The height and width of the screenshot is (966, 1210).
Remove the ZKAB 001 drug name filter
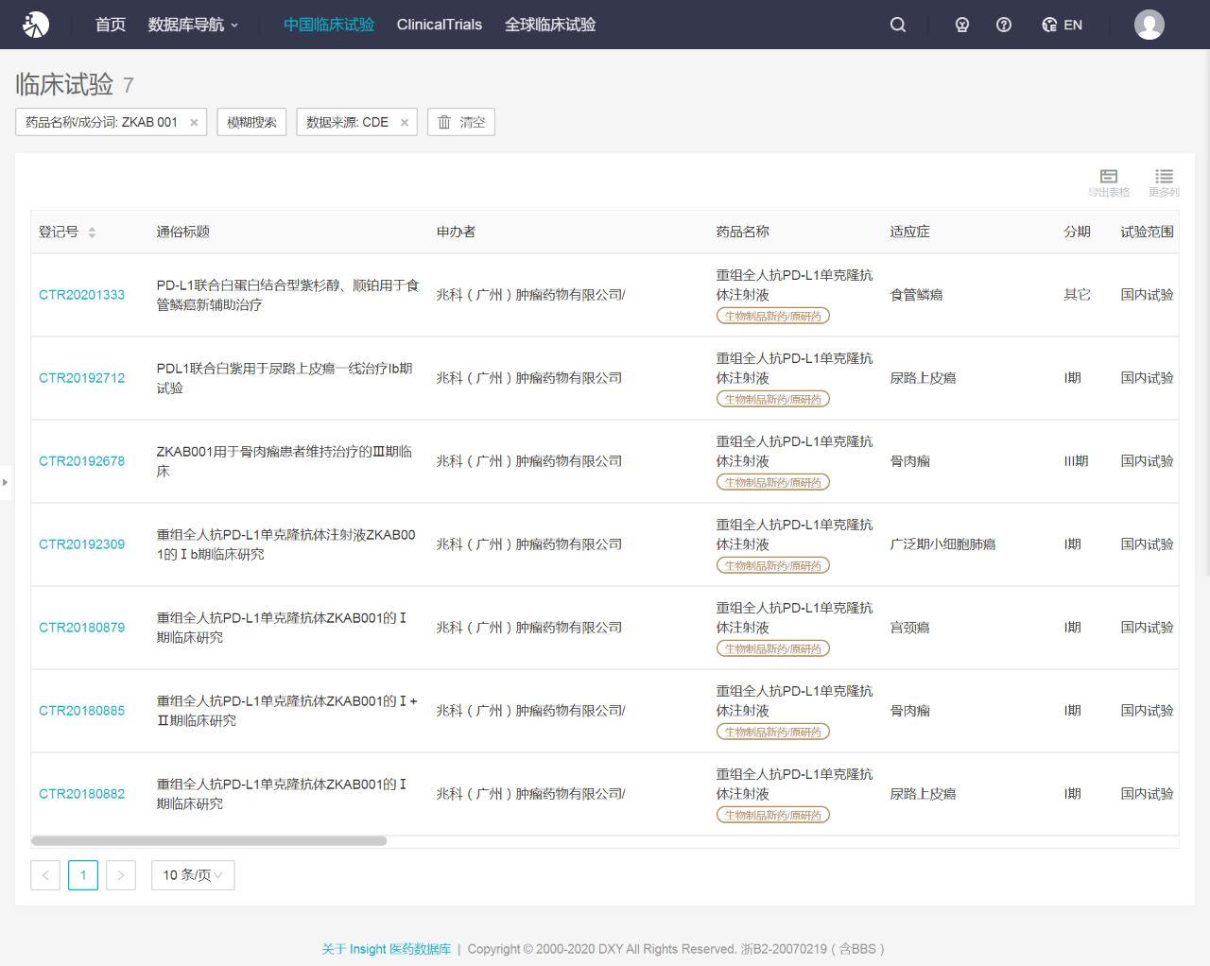pyautogui.click(x=194, y=123)
